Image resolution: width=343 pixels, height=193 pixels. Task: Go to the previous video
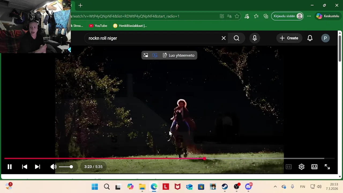(24, 167)
